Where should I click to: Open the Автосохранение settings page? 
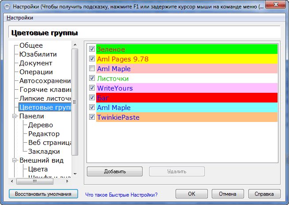click(x=45, y=81)
